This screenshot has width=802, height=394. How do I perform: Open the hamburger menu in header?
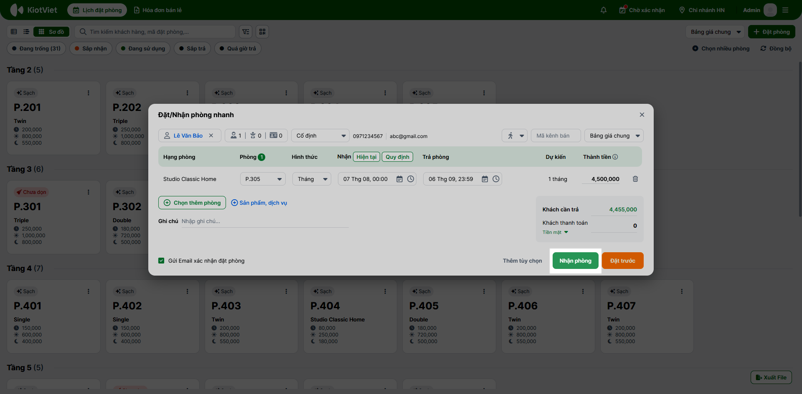coord(785,10)
